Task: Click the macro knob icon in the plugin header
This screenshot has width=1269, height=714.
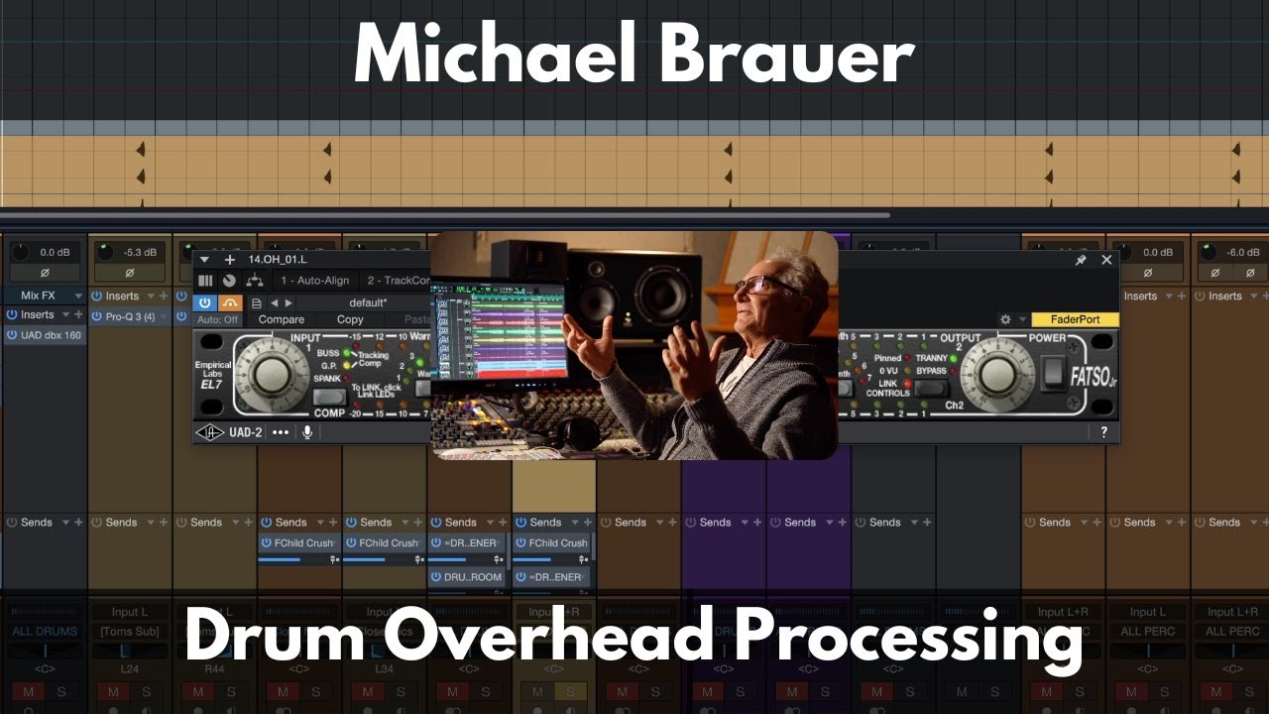Action: [229, 281]
